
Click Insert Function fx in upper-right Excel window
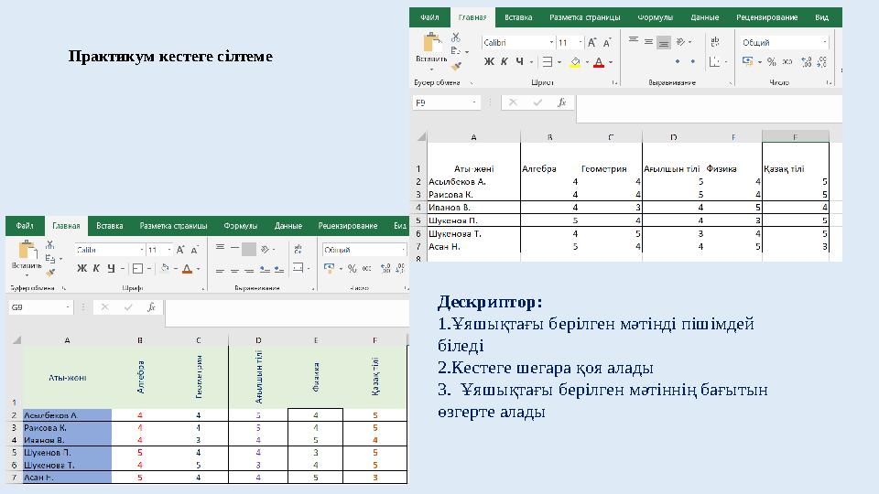pyautogui.click(x=561, y=102)
